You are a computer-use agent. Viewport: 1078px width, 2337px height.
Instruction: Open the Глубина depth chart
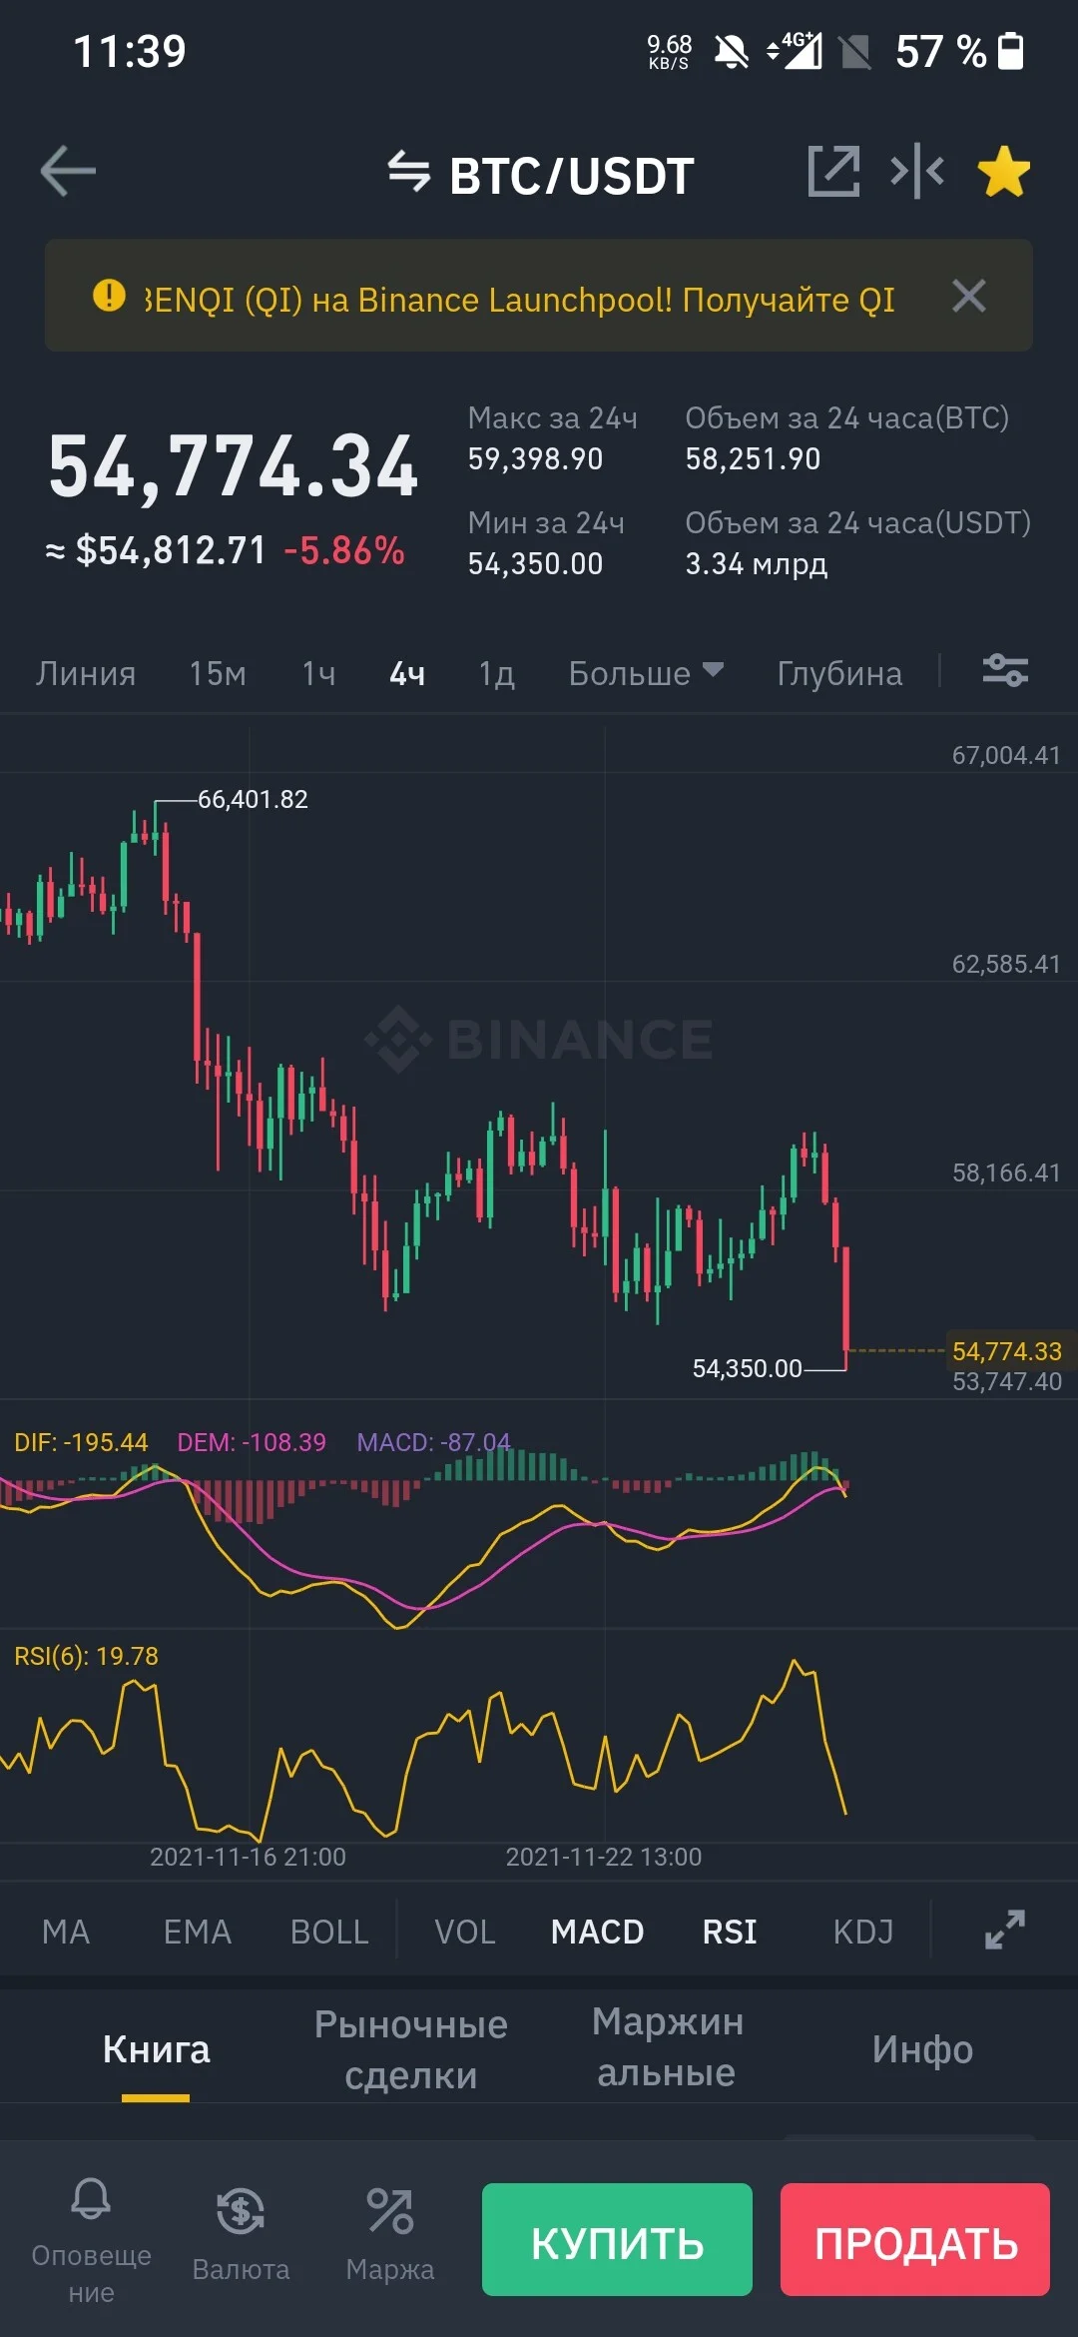[839, 673]
